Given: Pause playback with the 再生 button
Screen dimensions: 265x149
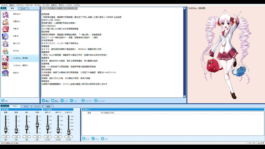Looking at the screenshot, I should tap(43, 101).
